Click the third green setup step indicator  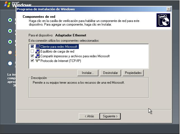[10, 42]
